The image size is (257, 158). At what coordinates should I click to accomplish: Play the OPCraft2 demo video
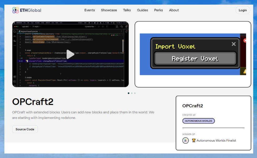[71, 54]
